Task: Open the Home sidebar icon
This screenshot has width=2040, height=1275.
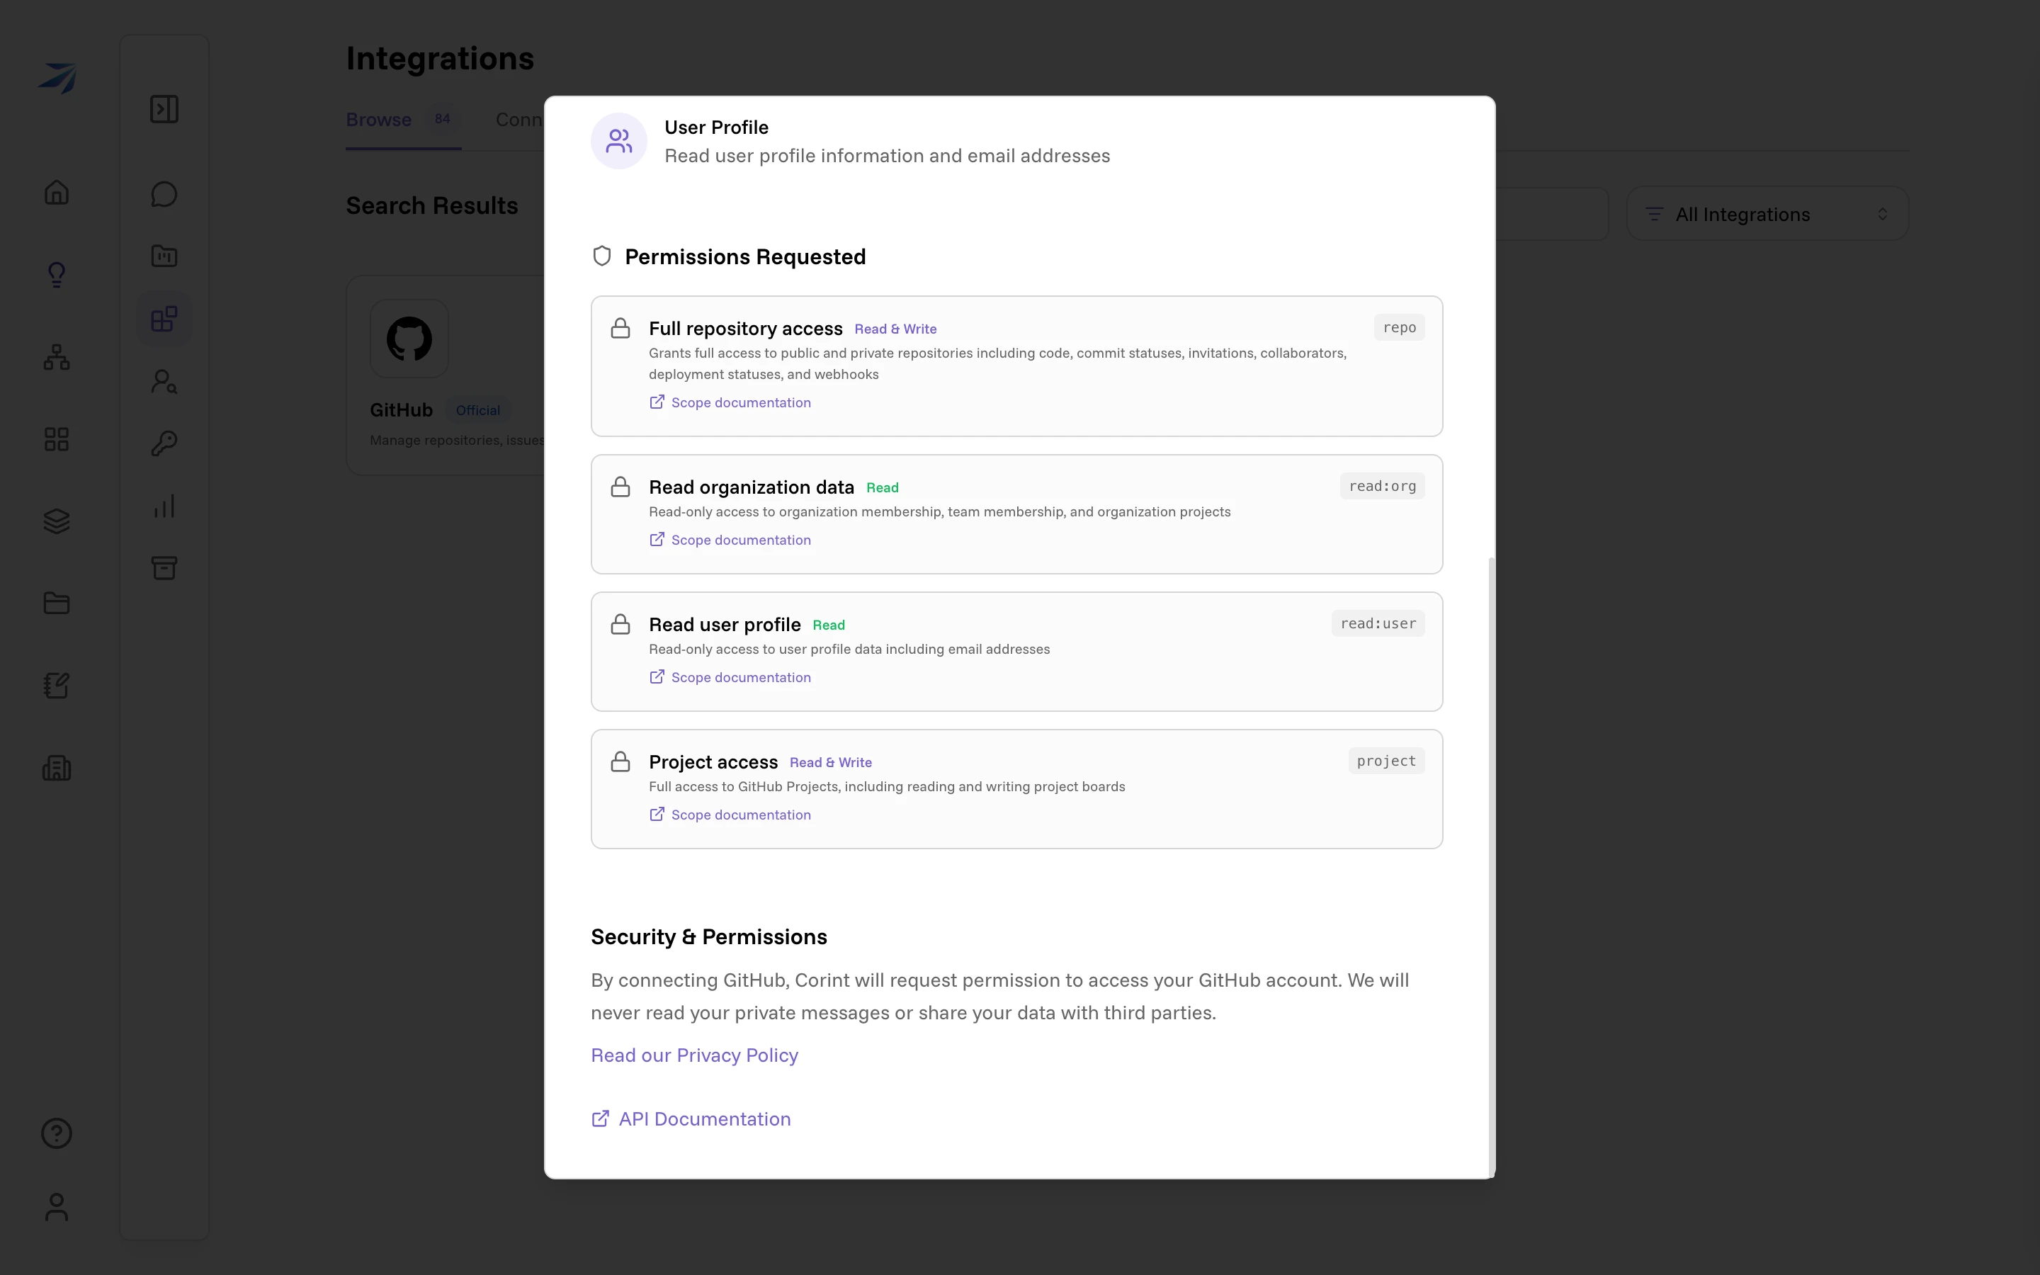Action: 57,192
